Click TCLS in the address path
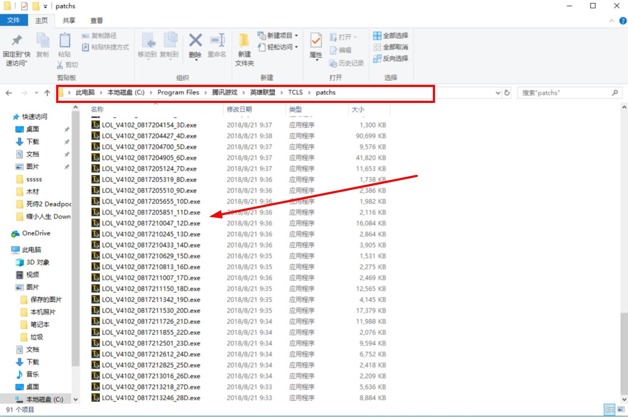Viewport: 628px width, 417px height. coord(295,92)
